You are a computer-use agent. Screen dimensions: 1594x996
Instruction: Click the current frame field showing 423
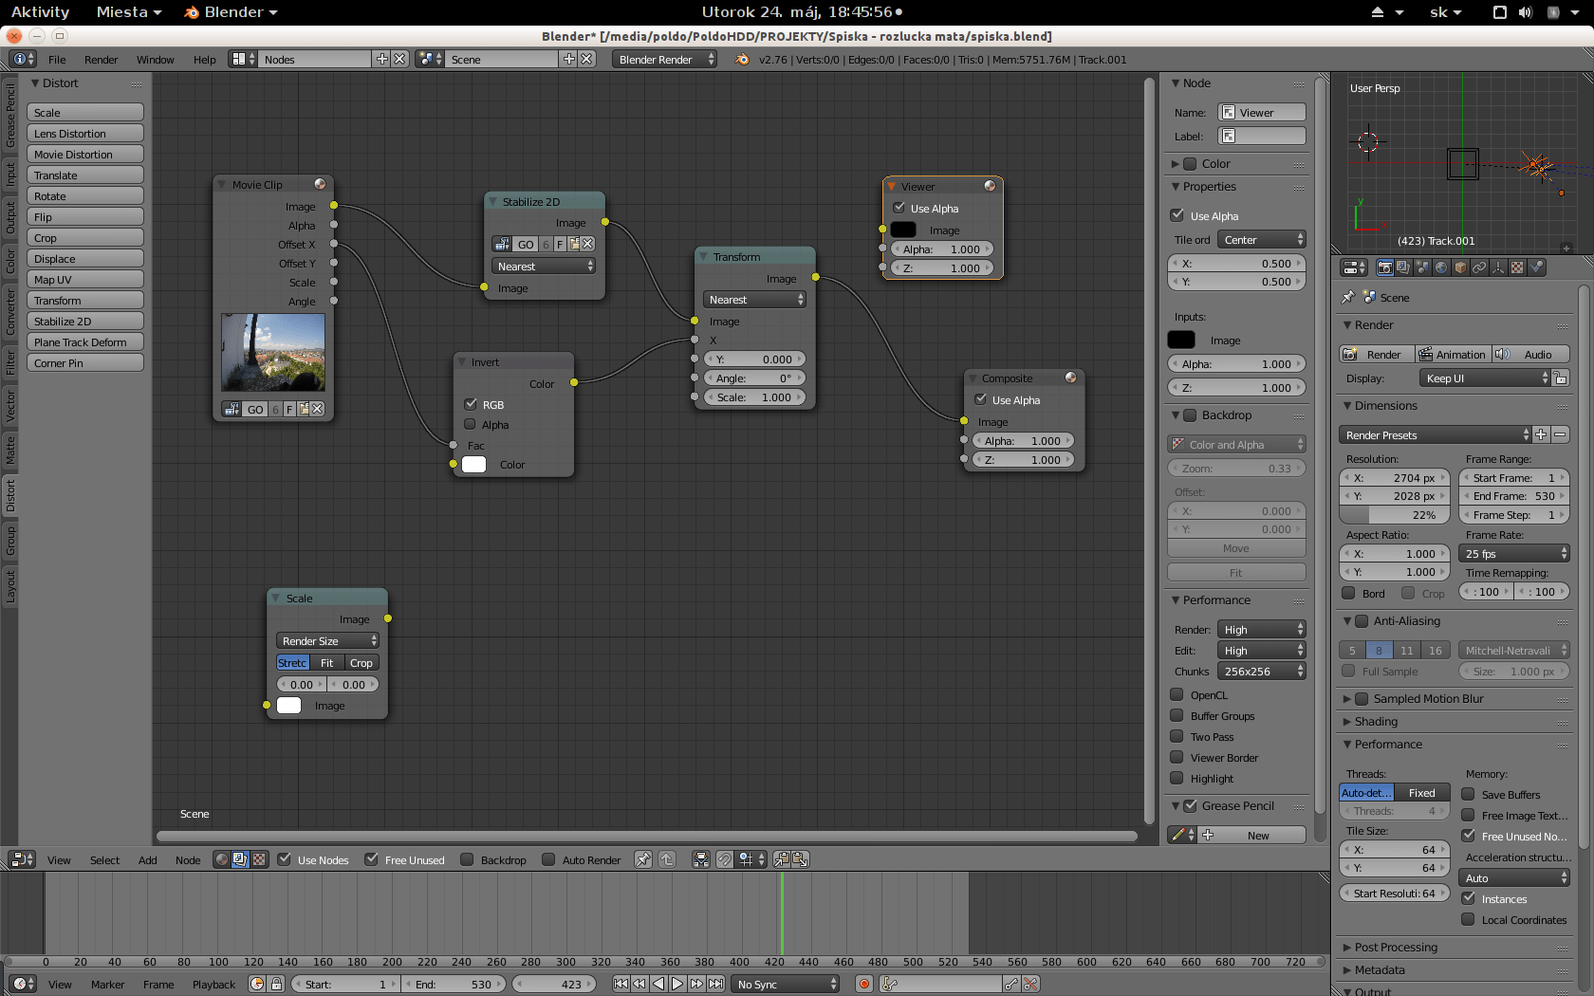554,984
